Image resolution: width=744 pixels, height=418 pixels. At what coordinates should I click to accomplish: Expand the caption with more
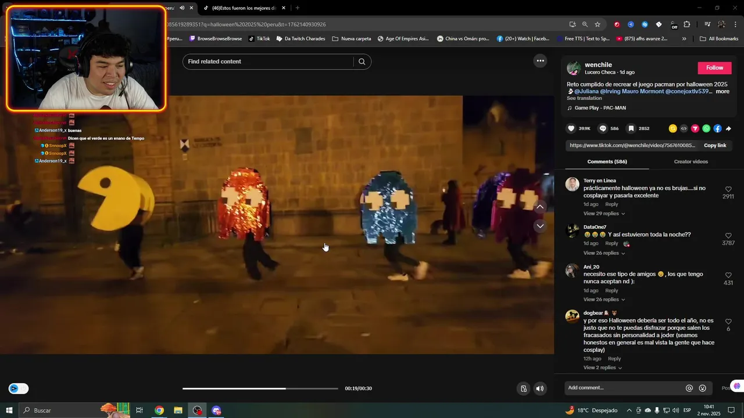click(x=722, y=91)
